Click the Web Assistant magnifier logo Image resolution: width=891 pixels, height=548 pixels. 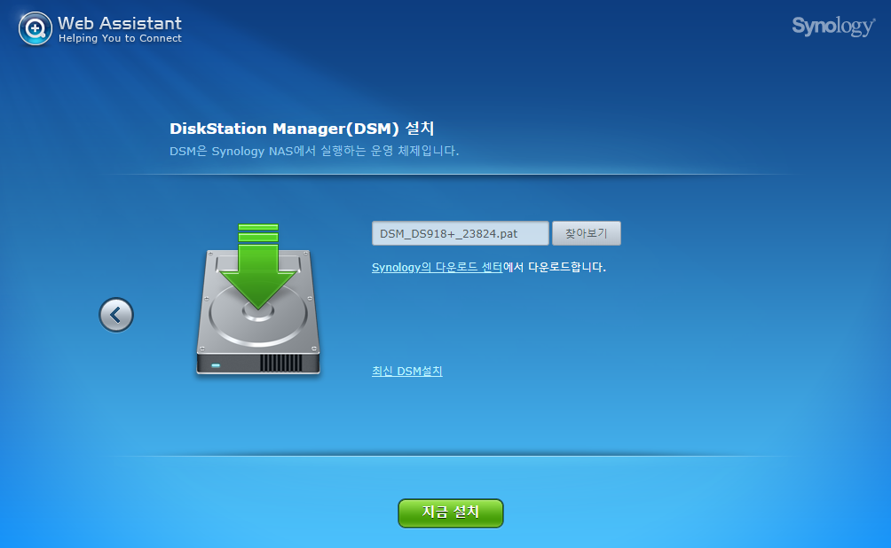click(x=35, y=28)
